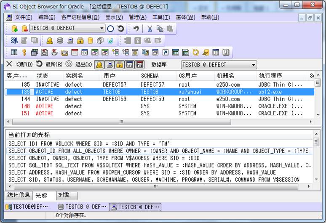Open the 工具(T) menu
Image resolution: width=326 pixels, height=223 pixels.
pos(161,17)
